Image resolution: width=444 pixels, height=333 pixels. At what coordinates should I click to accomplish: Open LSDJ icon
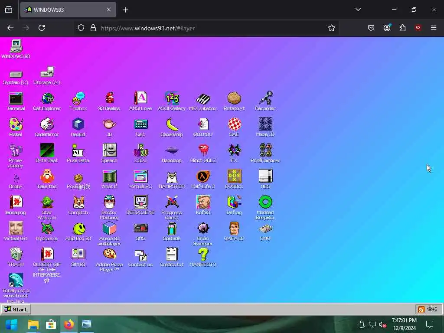coord(140,150)
